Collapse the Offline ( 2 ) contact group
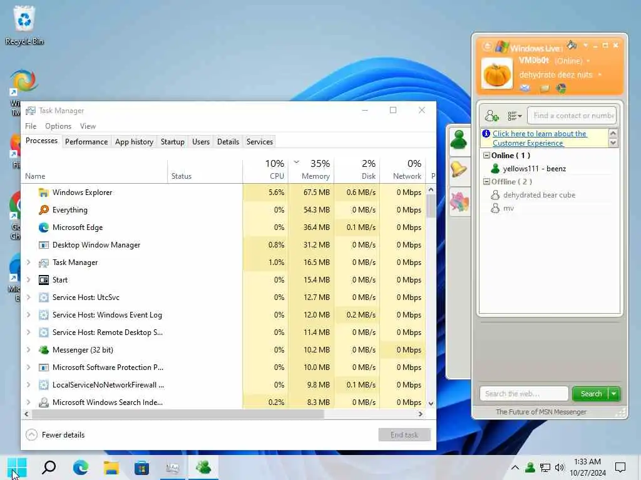641x480 pixels. (x=486, y=182)
